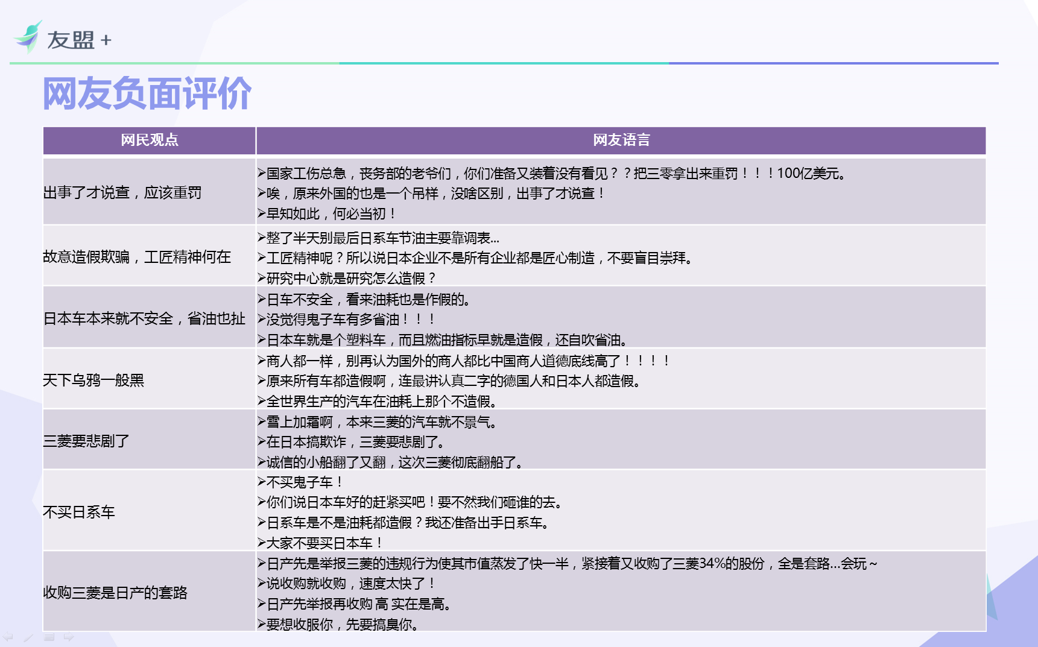The image size is (1038, 647).
Task: Click line starting 工匠精神呢？
Action: click(x=476, y=258)
